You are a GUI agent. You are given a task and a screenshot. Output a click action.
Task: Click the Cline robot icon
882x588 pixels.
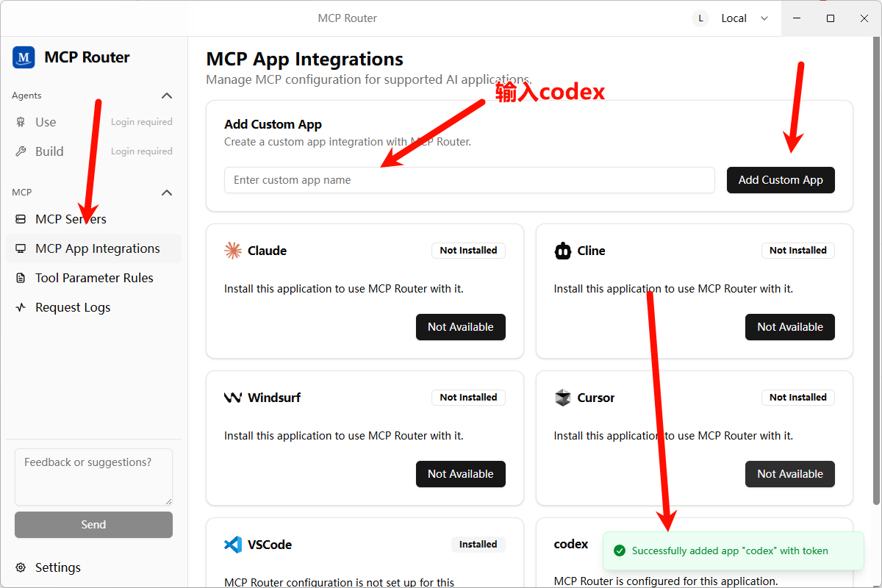(563, 251)
